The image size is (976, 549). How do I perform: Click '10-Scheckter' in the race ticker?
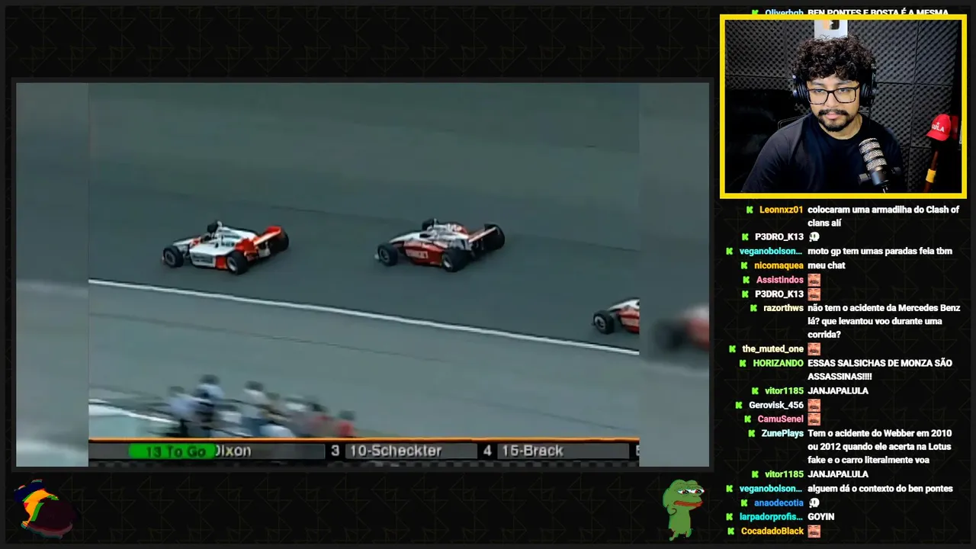point(395,451)
